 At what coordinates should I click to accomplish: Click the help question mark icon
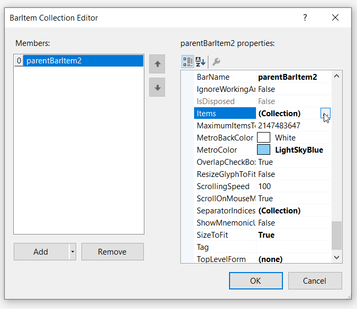[305, 17]
